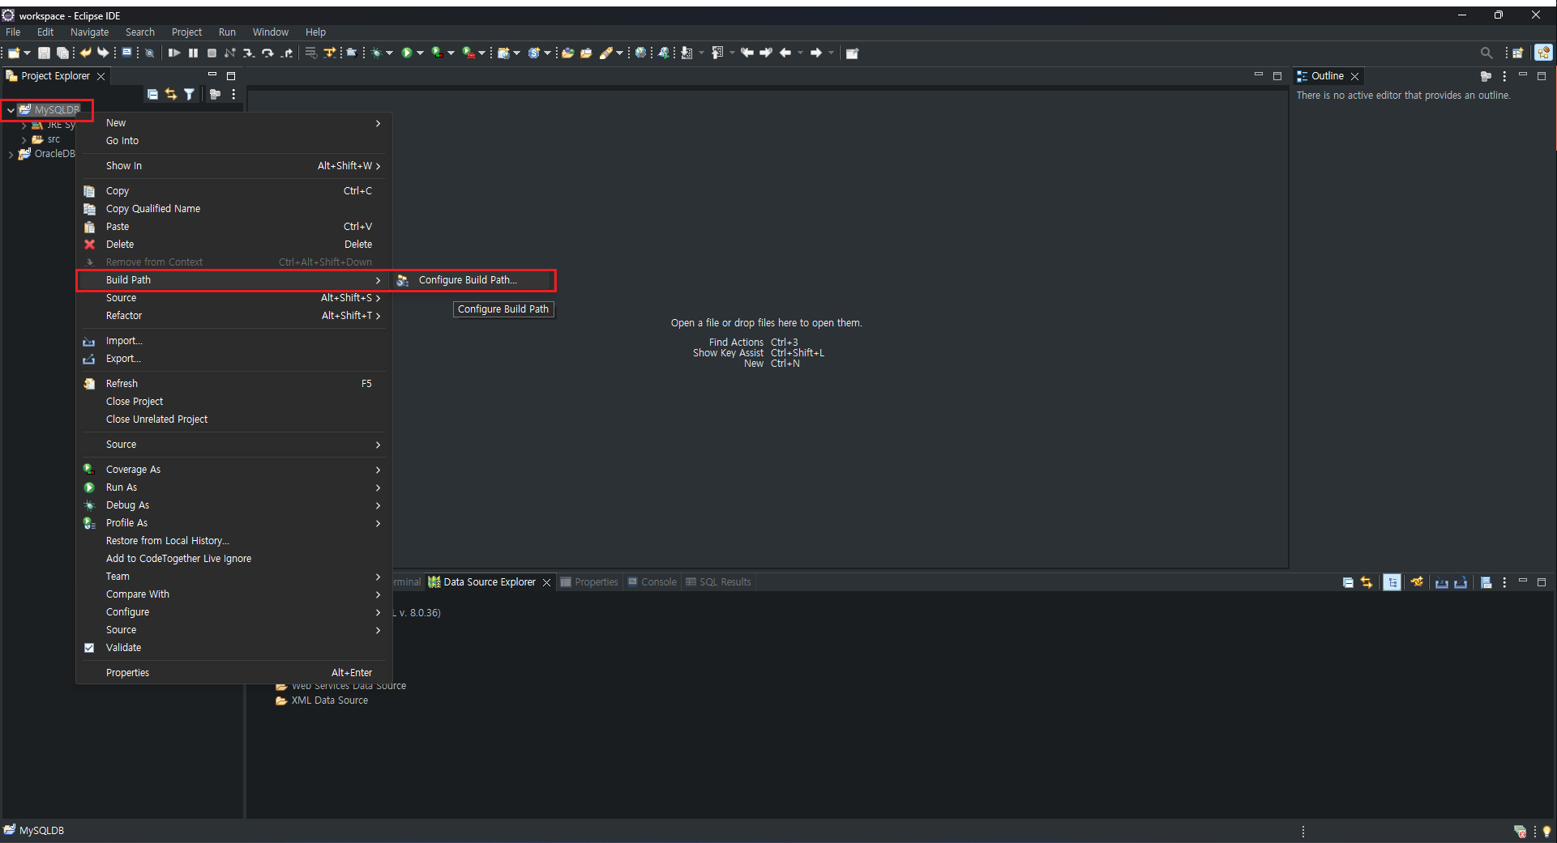Expand the OracleDB project tree node

point(11,154)
